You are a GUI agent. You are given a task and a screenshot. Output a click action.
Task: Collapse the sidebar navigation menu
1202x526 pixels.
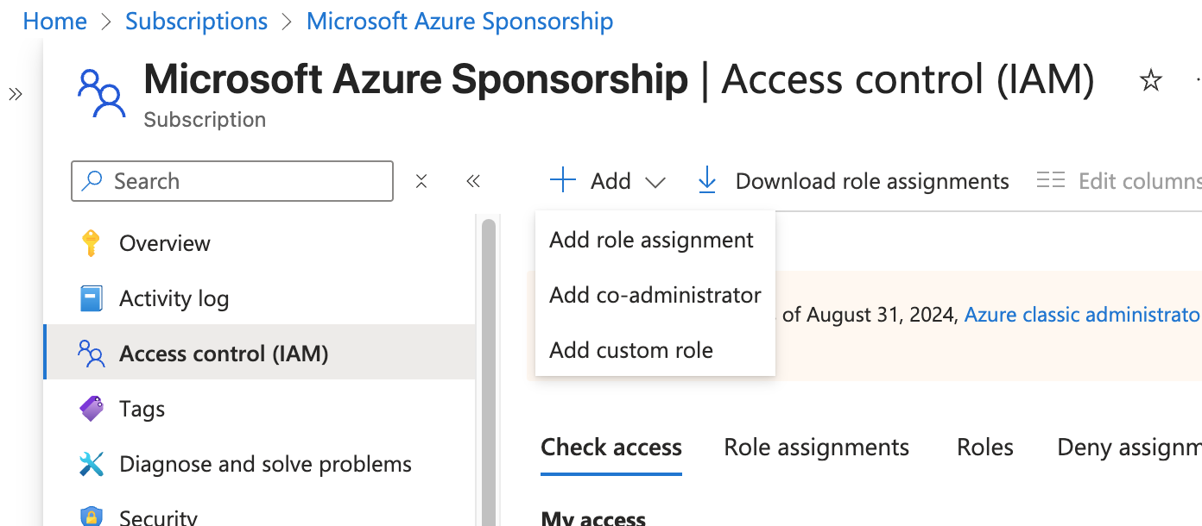point(472,181)
